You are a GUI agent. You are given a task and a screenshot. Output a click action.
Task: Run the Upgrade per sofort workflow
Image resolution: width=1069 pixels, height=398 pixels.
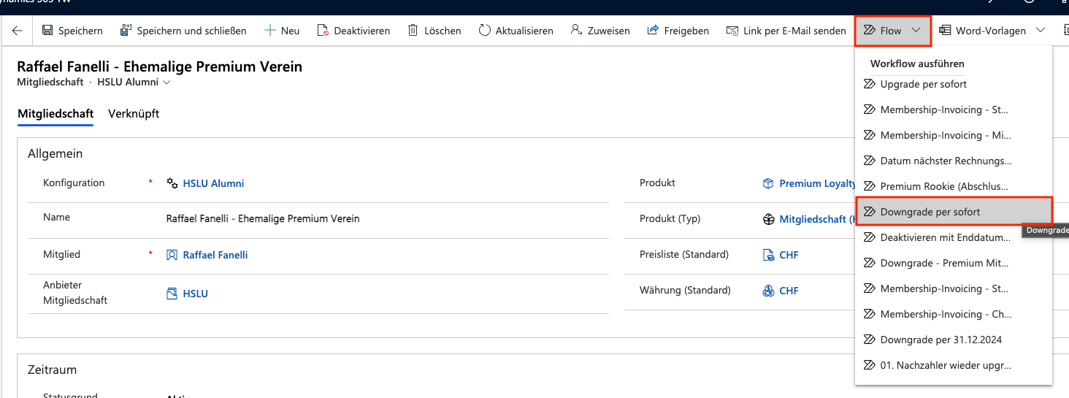tap(923, 84)
